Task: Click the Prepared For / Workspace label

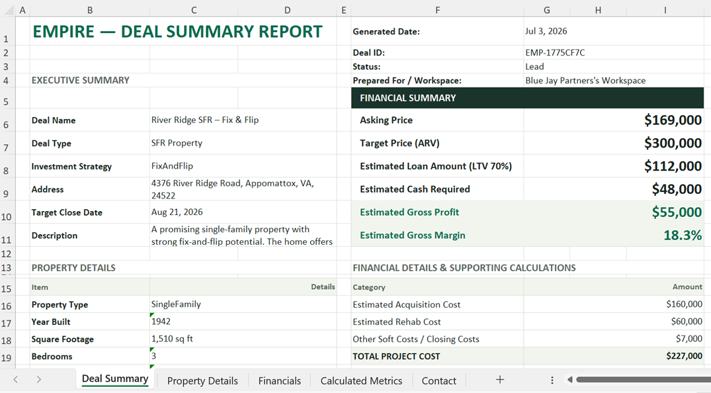Action: click(x=407, y=80)
